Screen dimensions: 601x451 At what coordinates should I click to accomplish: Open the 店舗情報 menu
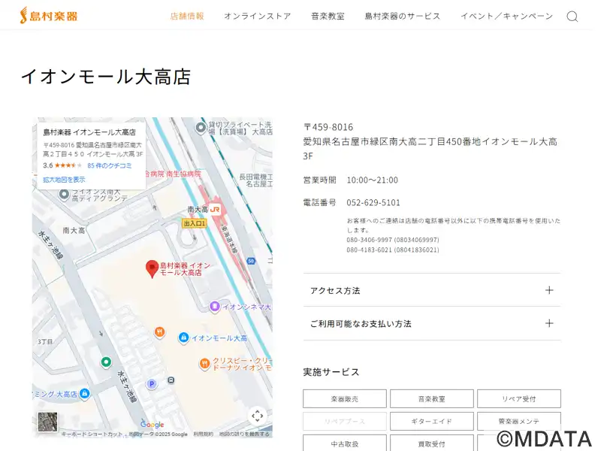tap(187, 16)
